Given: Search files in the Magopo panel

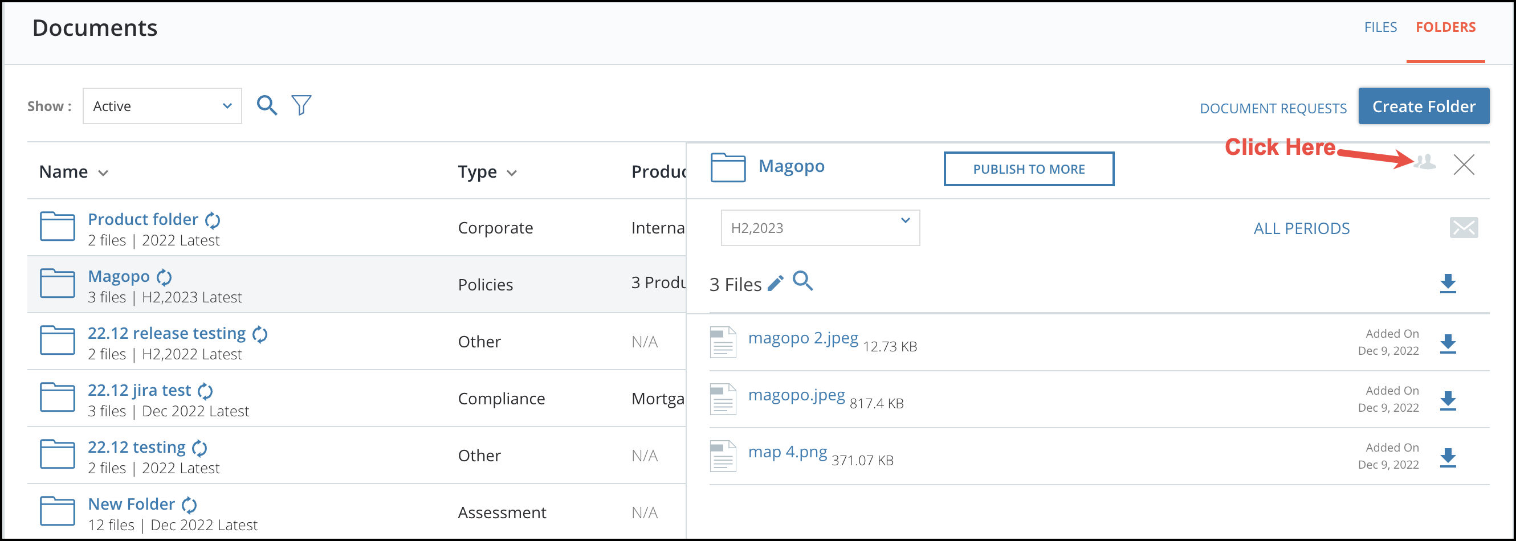Looking at the screenshot, I should [x=802, y=281].
